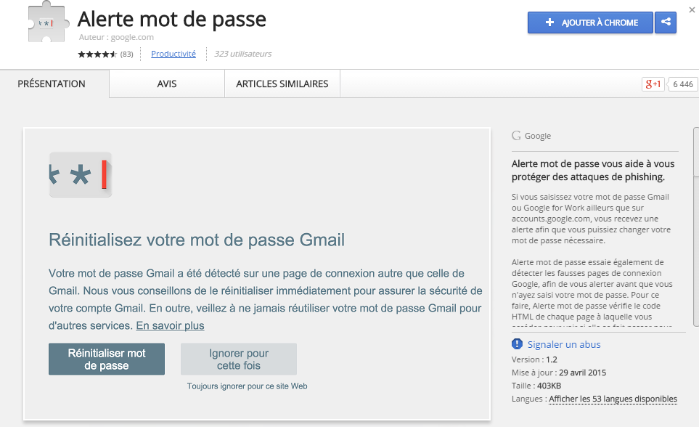Click the Google publisher name

(538, 136)
